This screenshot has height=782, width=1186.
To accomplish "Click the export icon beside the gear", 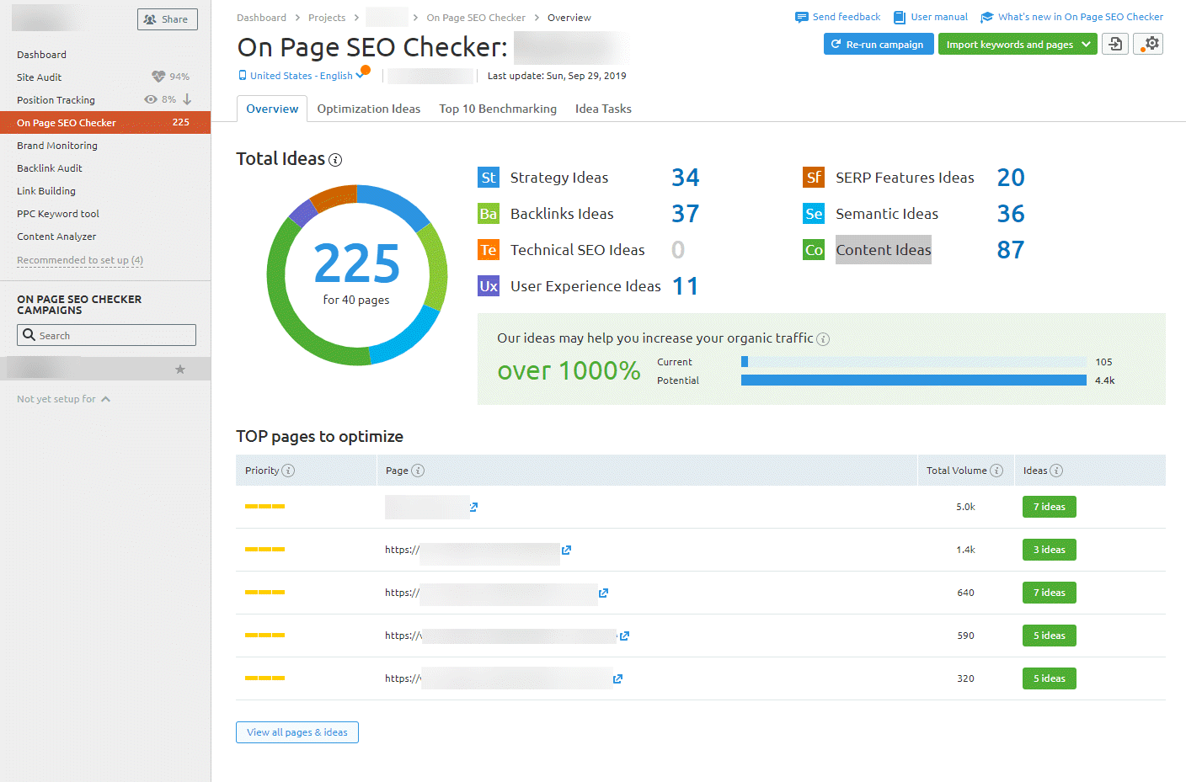I will tap(1115, 43).
